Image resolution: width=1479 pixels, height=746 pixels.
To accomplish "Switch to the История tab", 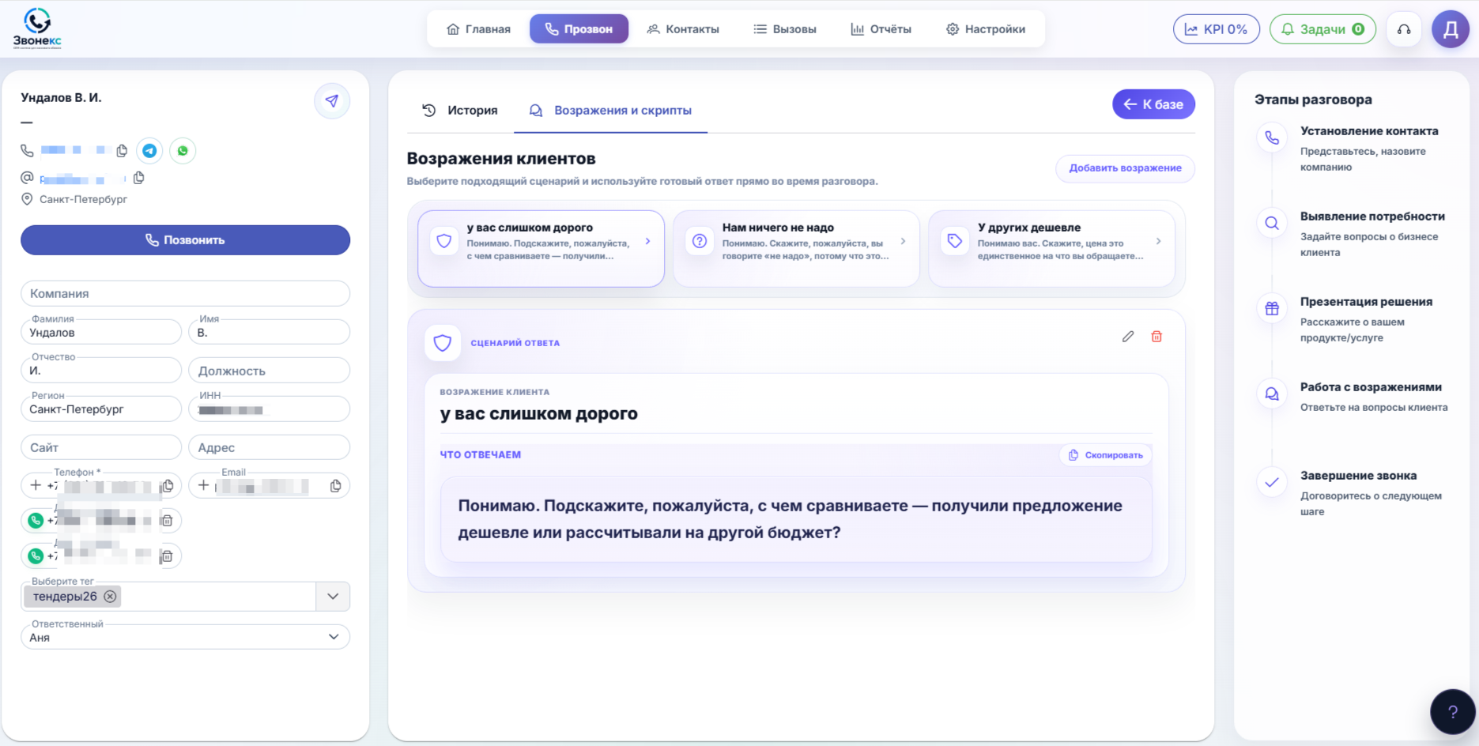I will (x=460, y=111).
